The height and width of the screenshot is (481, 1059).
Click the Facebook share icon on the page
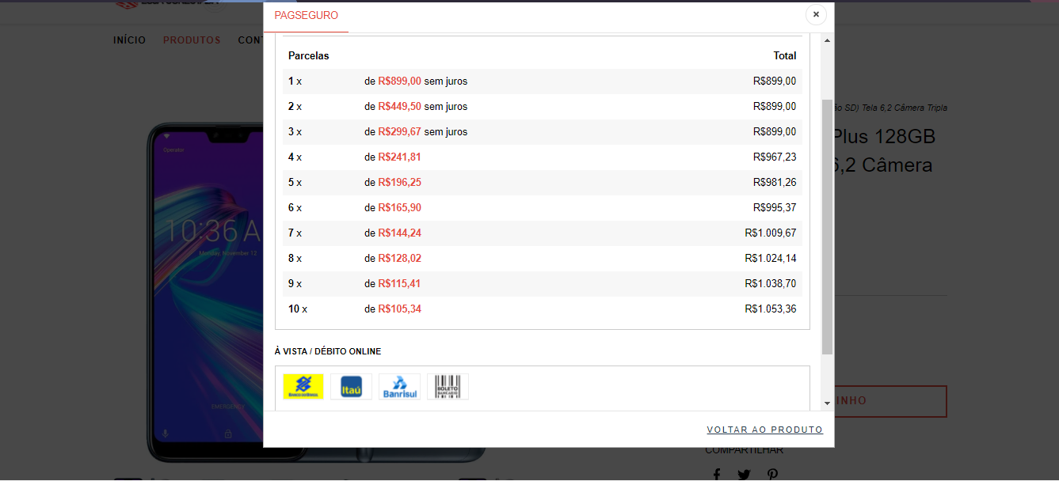[x=717, y=475]
